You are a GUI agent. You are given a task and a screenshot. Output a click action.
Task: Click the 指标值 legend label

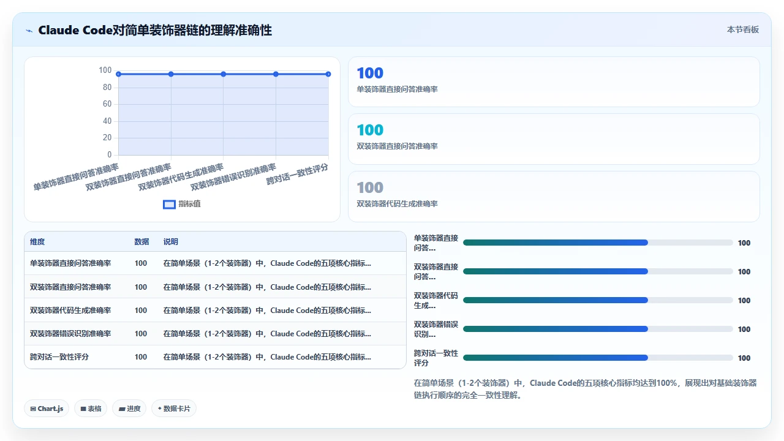tap(189, 204)
